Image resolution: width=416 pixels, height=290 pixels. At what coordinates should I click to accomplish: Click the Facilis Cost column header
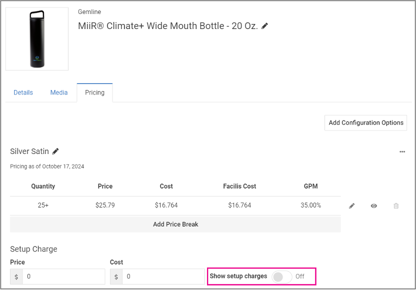click(239, 186)
